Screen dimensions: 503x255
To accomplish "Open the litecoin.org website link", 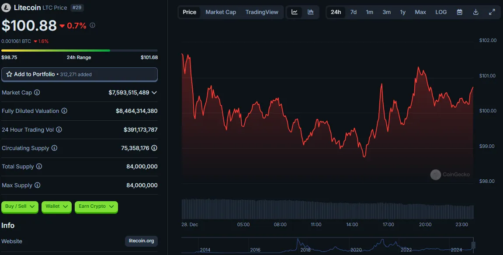I will (141, 241).
